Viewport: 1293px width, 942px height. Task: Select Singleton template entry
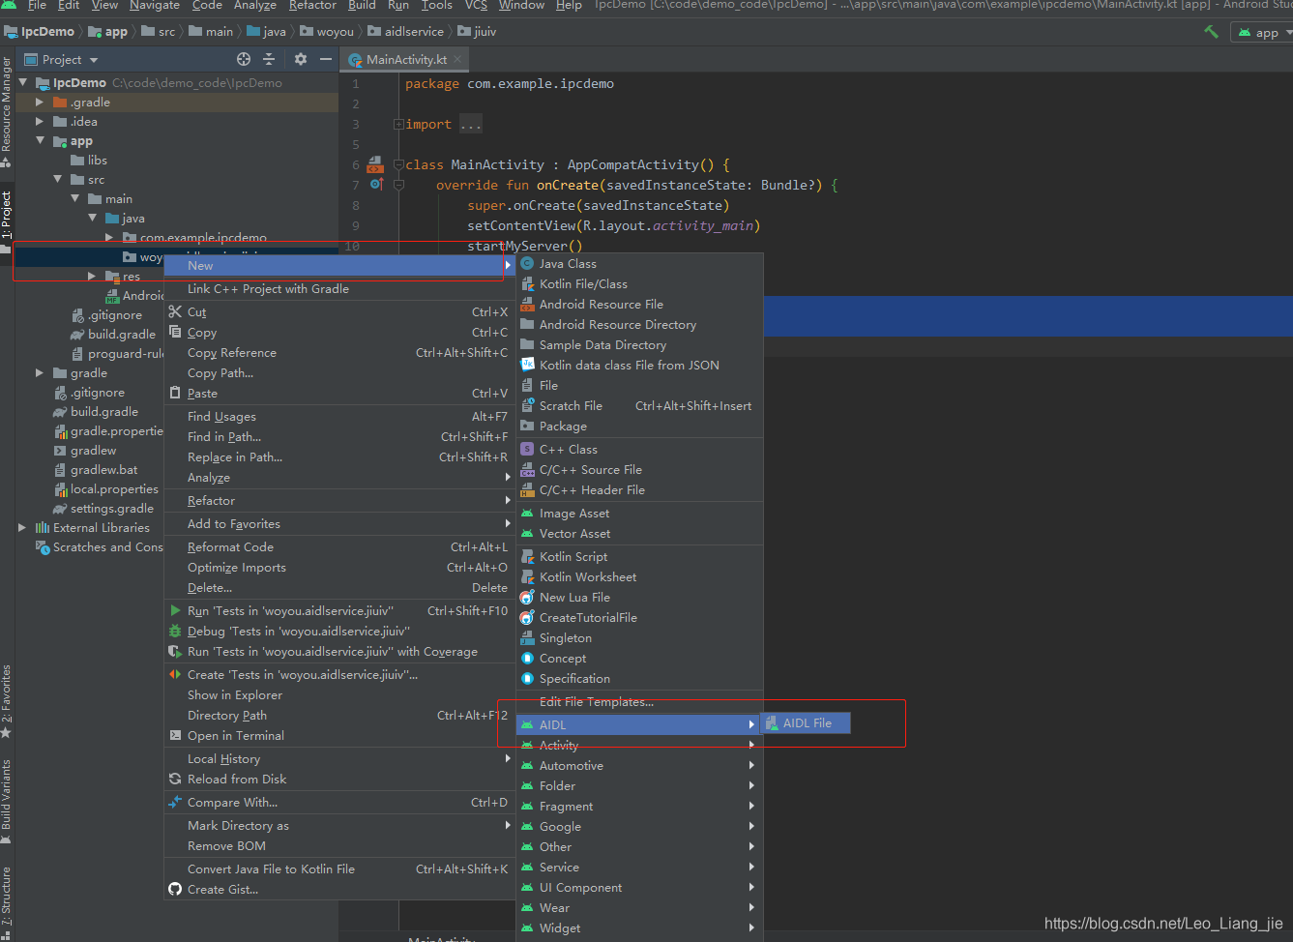coord(639,637)
